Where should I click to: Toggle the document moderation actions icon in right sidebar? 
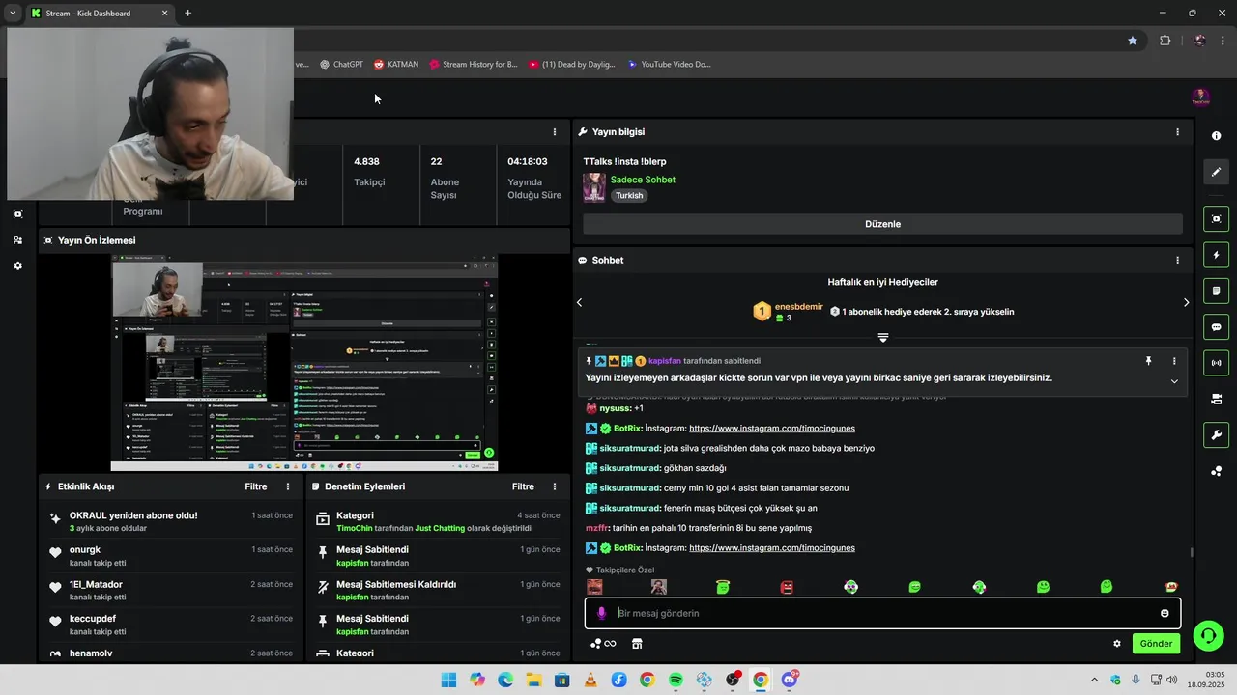[x=1216, y=291]
